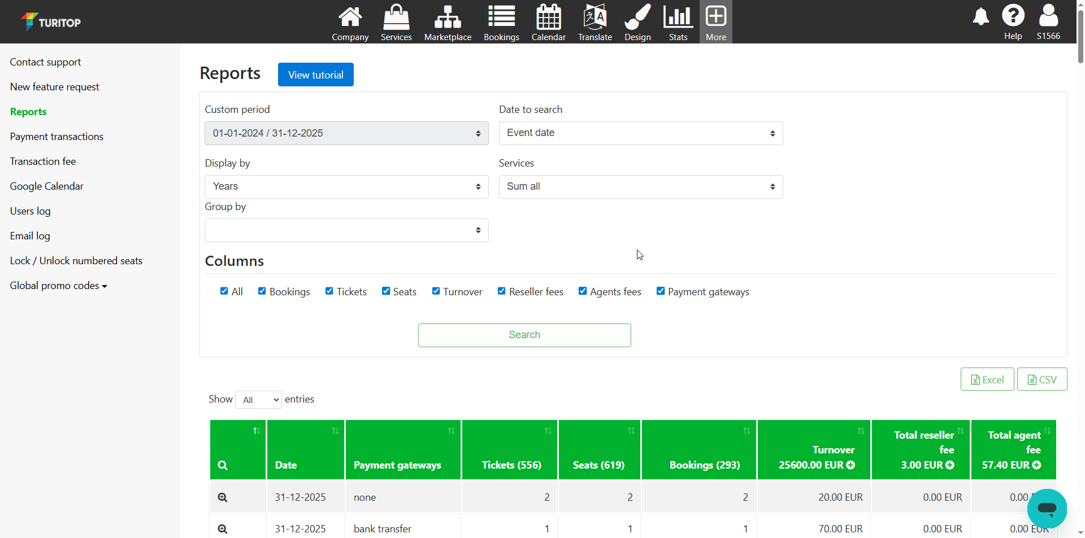Screen dimensions: 1085x538
Task: Toggle the Turnover column checkbox
Action: click(436, 291)
